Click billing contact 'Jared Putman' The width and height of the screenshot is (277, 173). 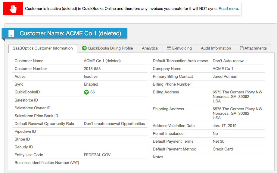[x=225, y=77]
